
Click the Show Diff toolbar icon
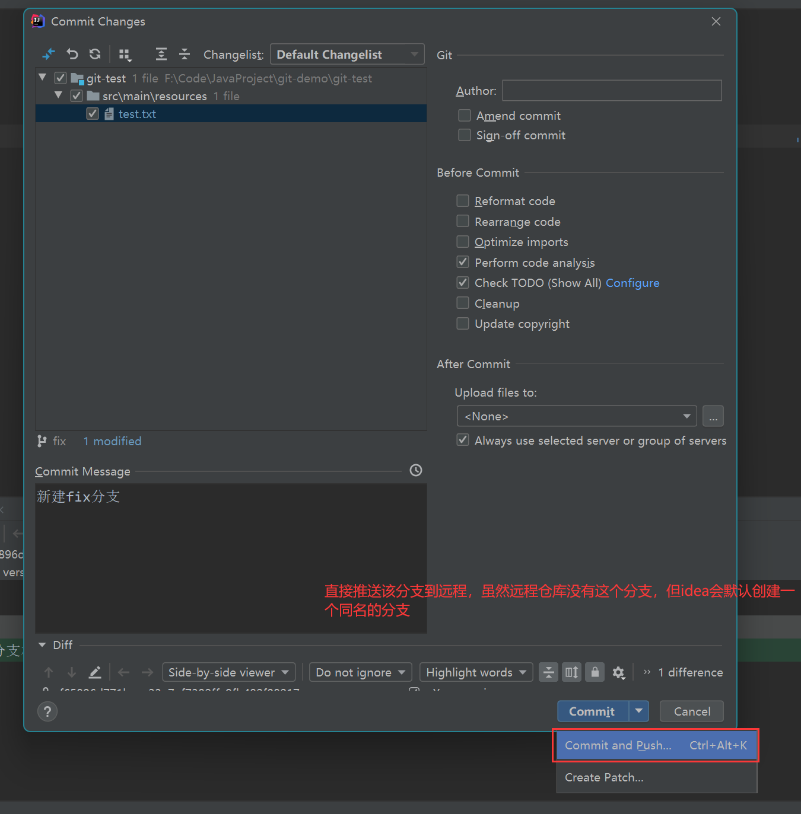(48, 54)
